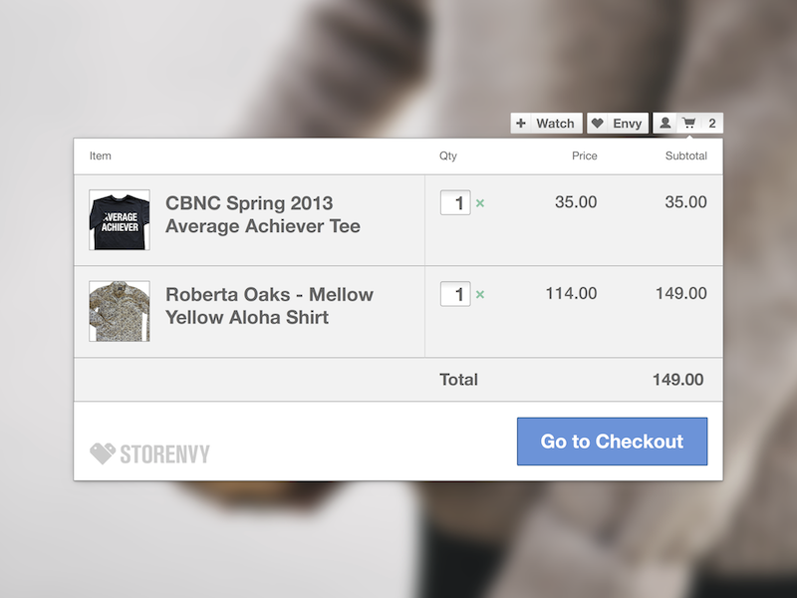797x598 pixels.
Task: Click the heart icon on Envy button
Action: 598,124
